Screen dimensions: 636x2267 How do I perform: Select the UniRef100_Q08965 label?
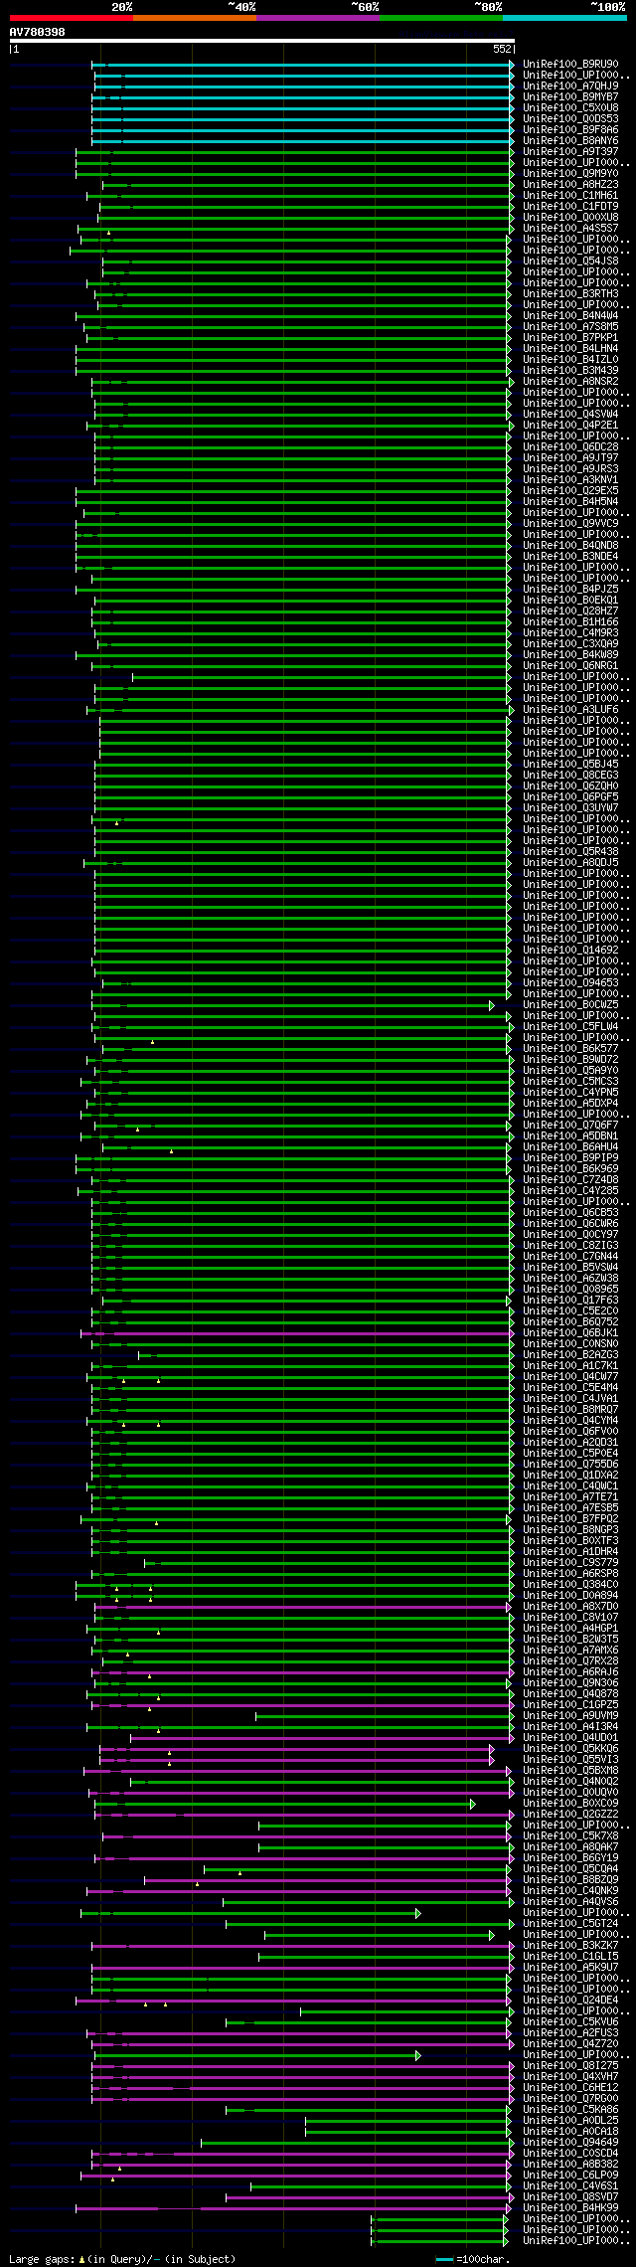[570, 1290]
